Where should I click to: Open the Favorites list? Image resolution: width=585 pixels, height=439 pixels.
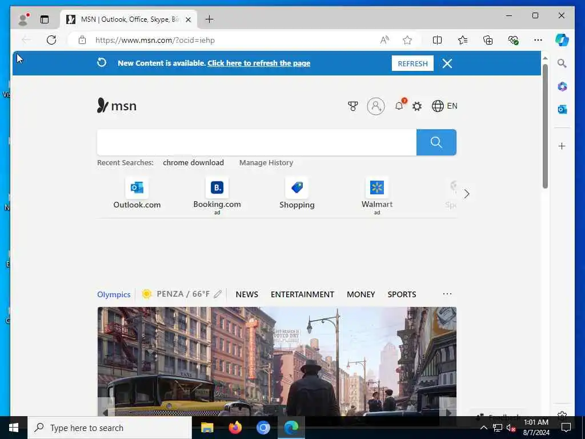[x=463, y=40]
